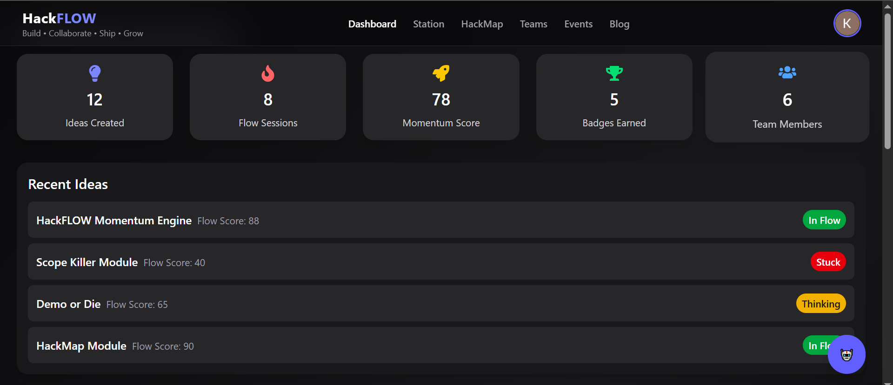The height and width of the screenshot is (385, 893).
Task: Click the In Flow badge on HackFLOW Momentum Engine
Action: tap(824, 220)
